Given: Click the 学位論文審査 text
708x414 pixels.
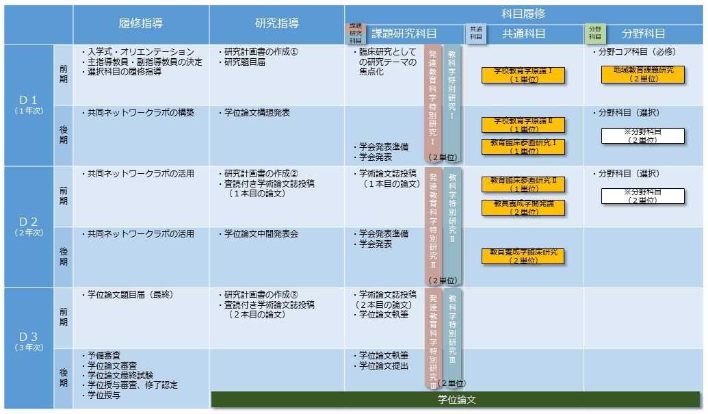Looking at the screenshot, I should coord(112,365).
